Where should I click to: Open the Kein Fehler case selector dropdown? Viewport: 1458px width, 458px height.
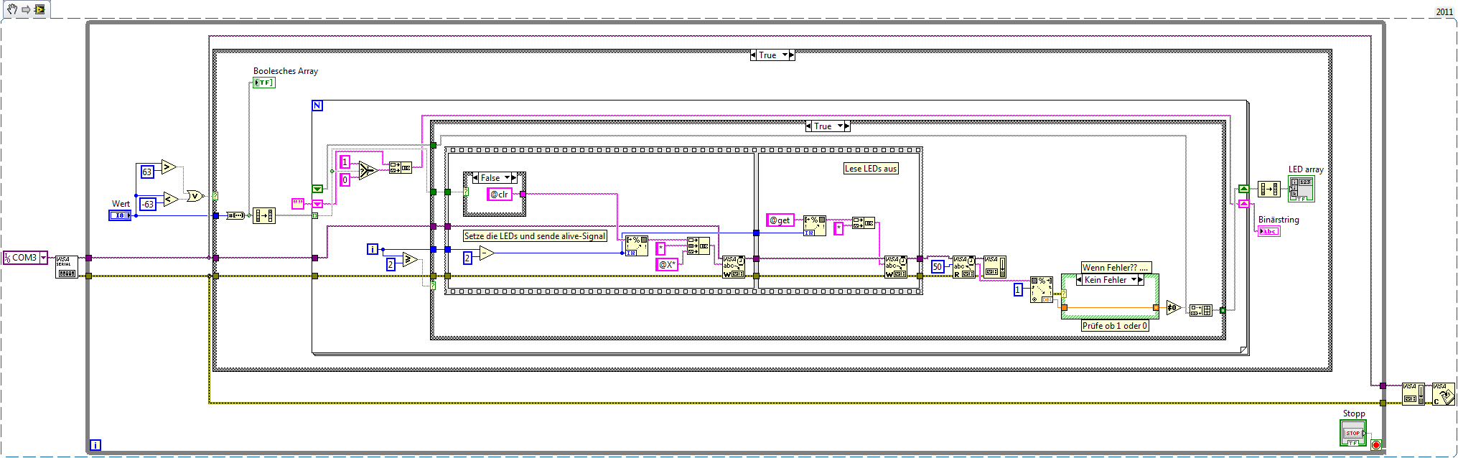[1134, 280]
